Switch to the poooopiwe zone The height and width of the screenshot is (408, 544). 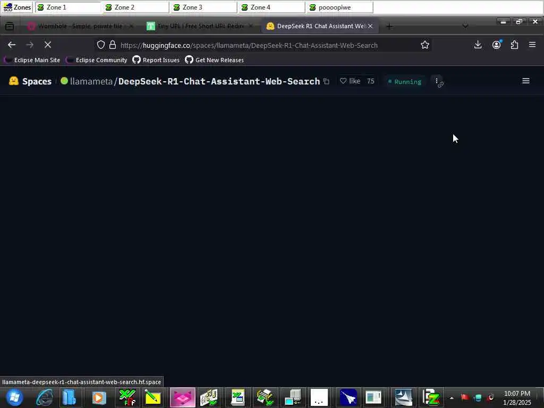(x=340, y=7)
